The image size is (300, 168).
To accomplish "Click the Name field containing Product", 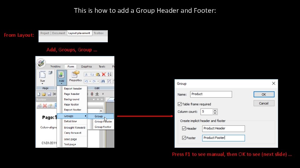I will [x=211, y=94].
